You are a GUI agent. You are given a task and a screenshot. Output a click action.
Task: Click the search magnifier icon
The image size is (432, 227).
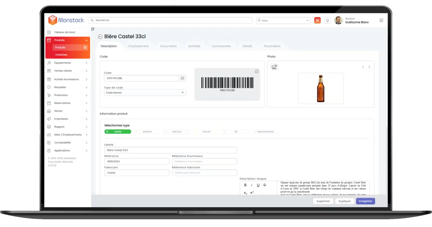pos(92,20)
